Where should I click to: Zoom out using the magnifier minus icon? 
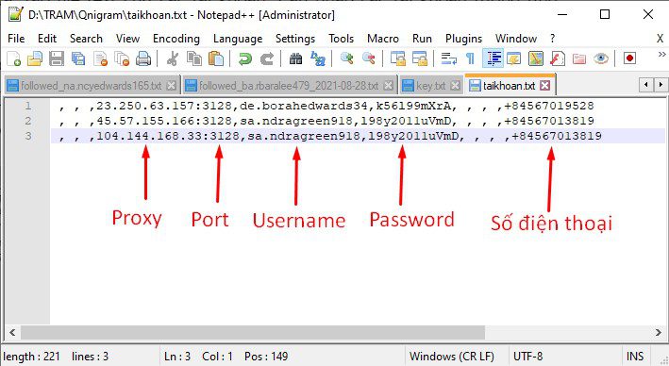coord(368,58)
